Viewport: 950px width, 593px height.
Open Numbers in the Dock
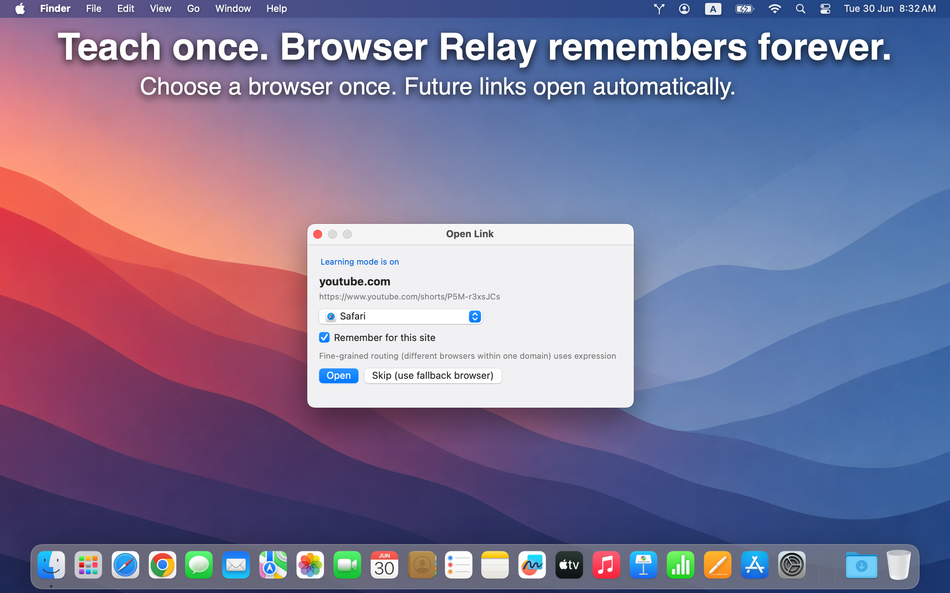tap(681, 565)
